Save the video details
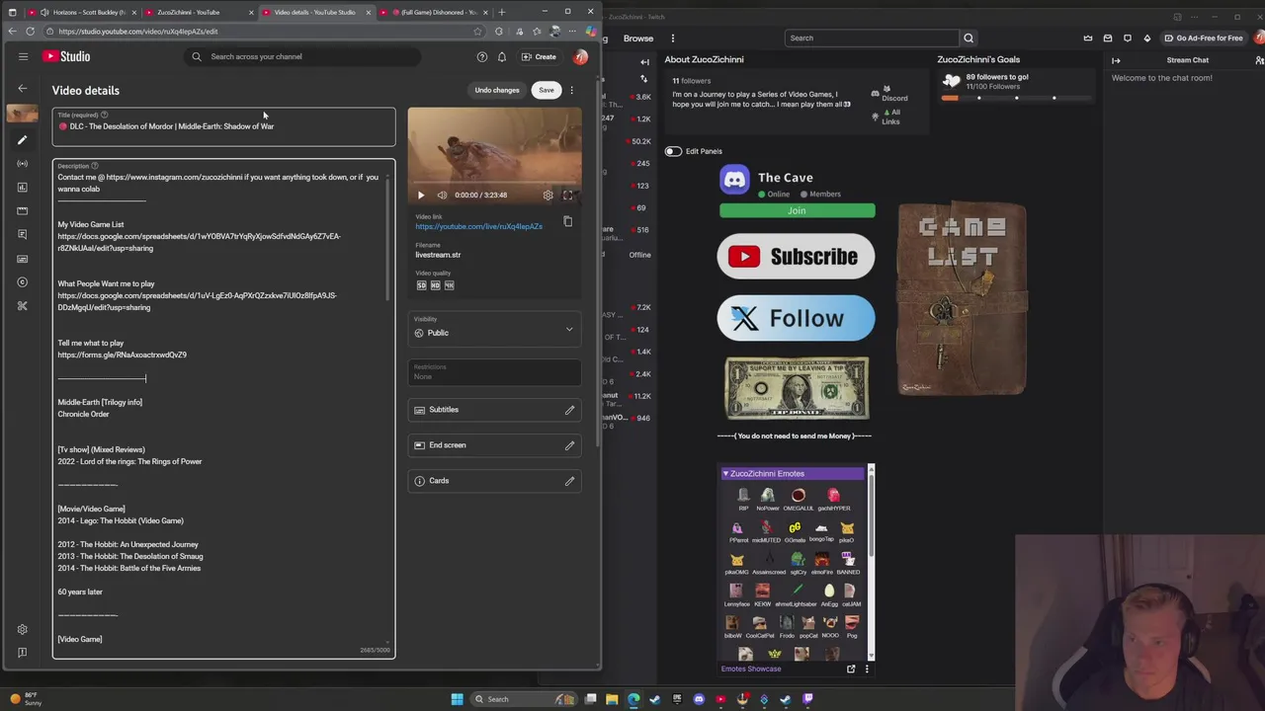1265x711 pixels. 547,90
